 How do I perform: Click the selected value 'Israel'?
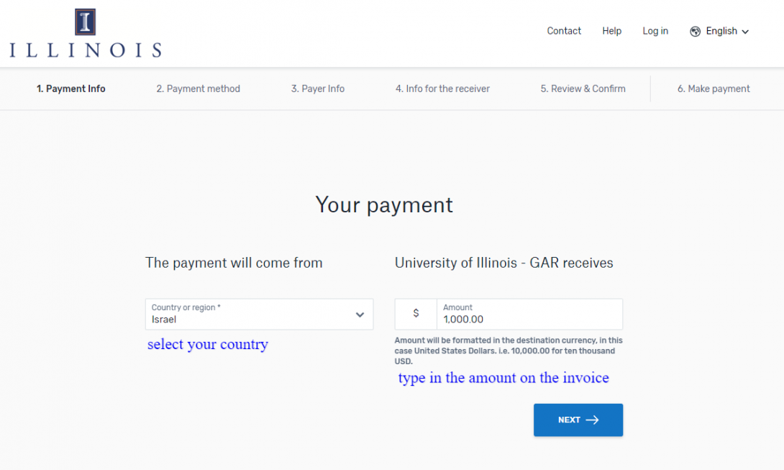click(x=164, y=320)
